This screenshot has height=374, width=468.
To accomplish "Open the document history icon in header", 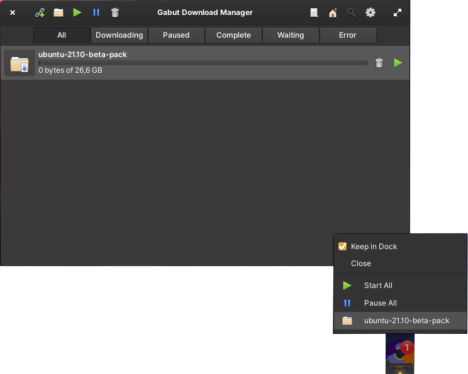I will coord(314,13).
